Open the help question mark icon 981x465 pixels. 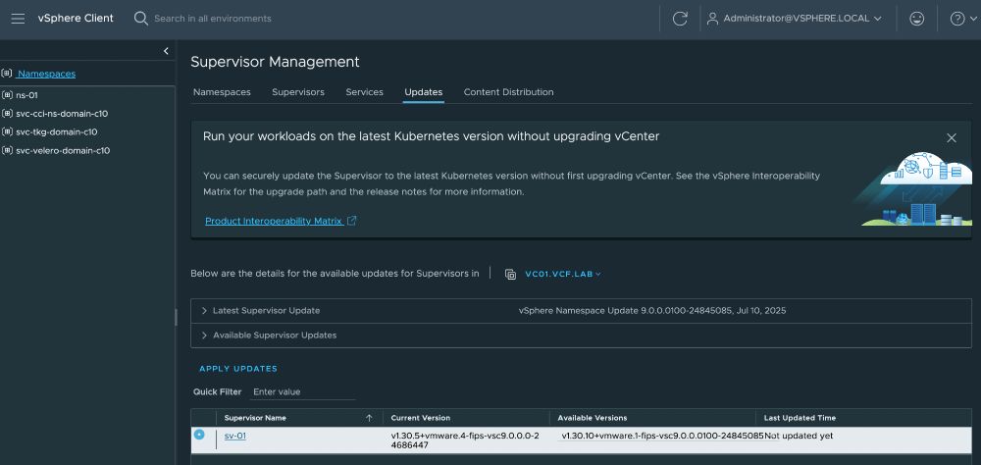956,19
